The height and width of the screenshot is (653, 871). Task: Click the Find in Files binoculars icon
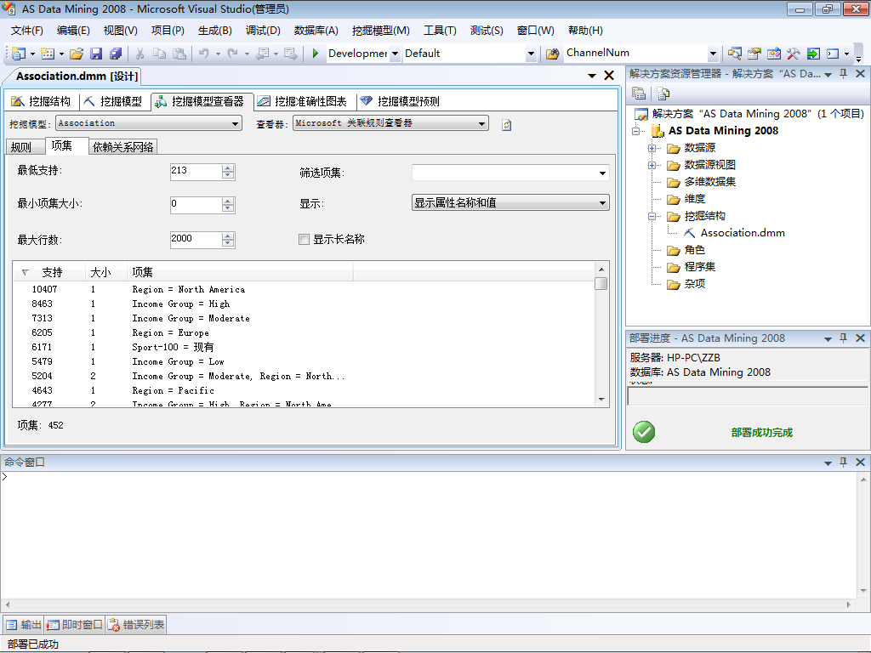tap(552, 54)
